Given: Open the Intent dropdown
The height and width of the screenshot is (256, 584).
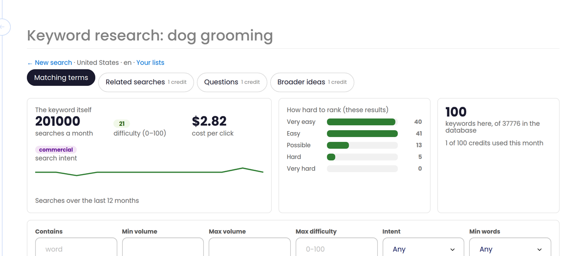Looking at the screenshot, I should 424,248.
